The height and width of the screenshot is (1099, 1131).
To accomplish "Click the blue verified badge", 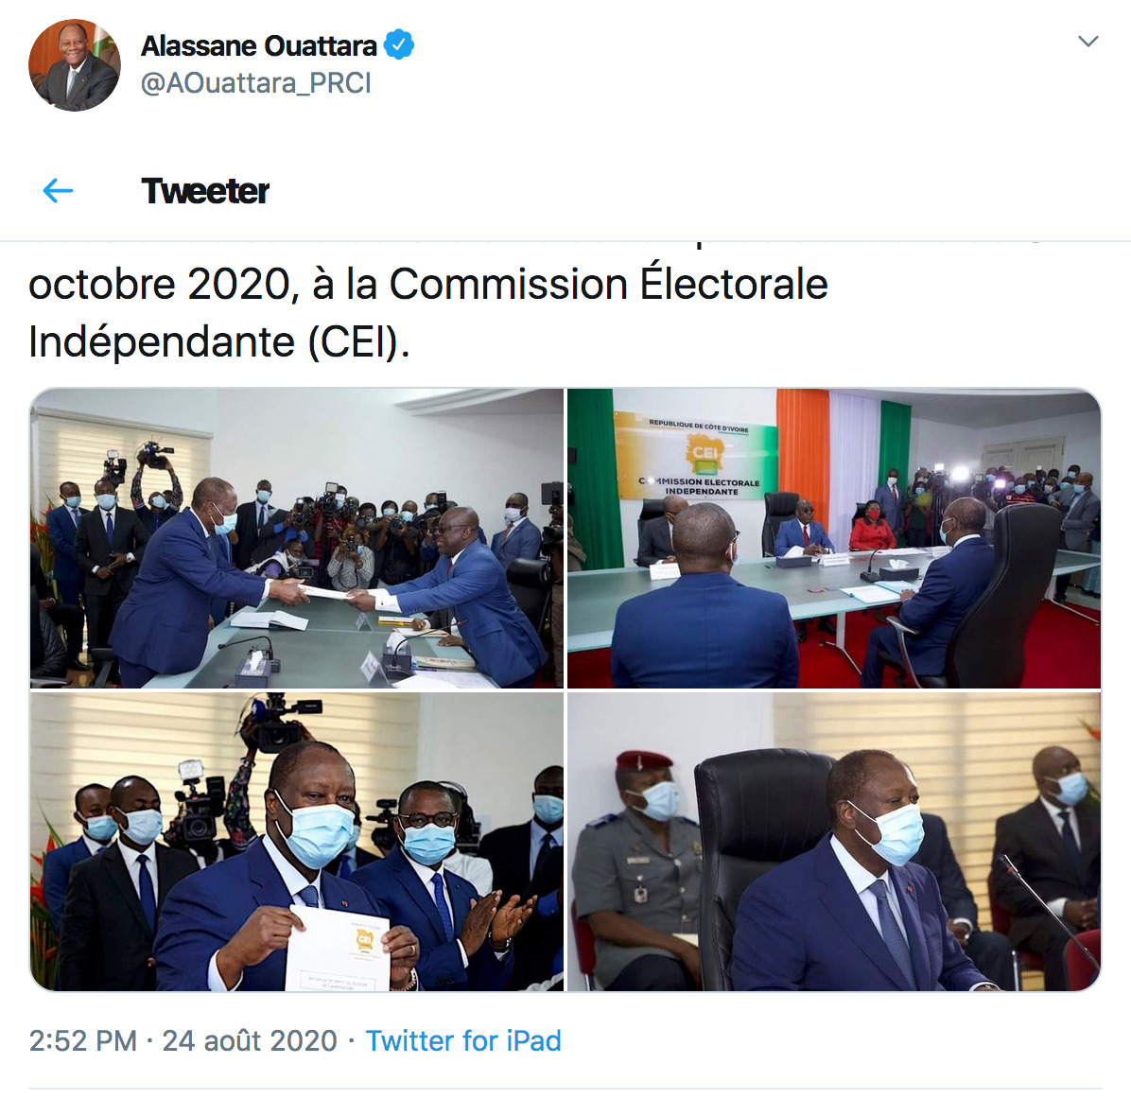I will [x=399, y=44].
